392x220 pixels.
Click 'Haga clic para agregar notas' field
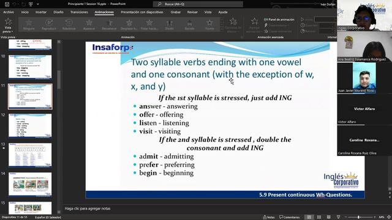coord(88,208)
